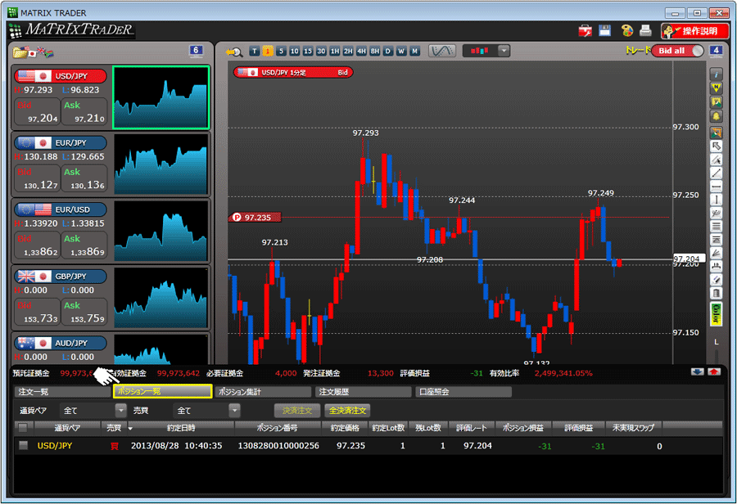The height and width of the screenshot is (504, 737).
Task: Click the currency folder icon with flags
Action: (x=34, y=52)
